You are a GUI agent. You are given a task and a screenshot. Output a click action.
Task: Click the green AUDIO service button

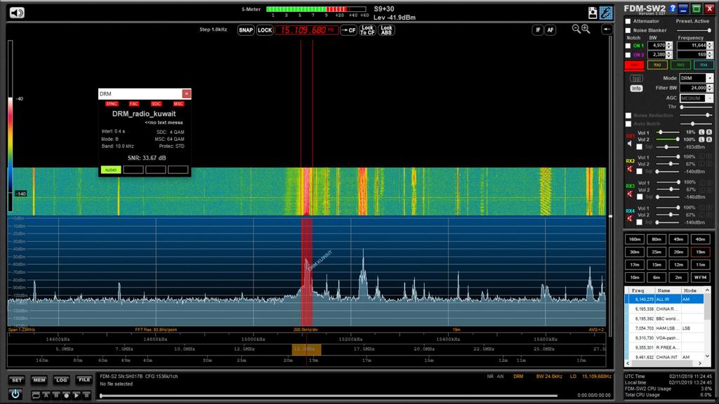click(111, 170)
